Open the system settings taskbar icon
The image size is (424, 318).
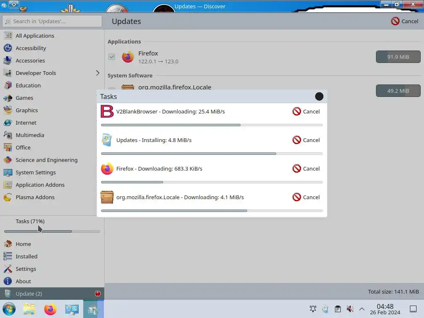[x=72, y=309]
